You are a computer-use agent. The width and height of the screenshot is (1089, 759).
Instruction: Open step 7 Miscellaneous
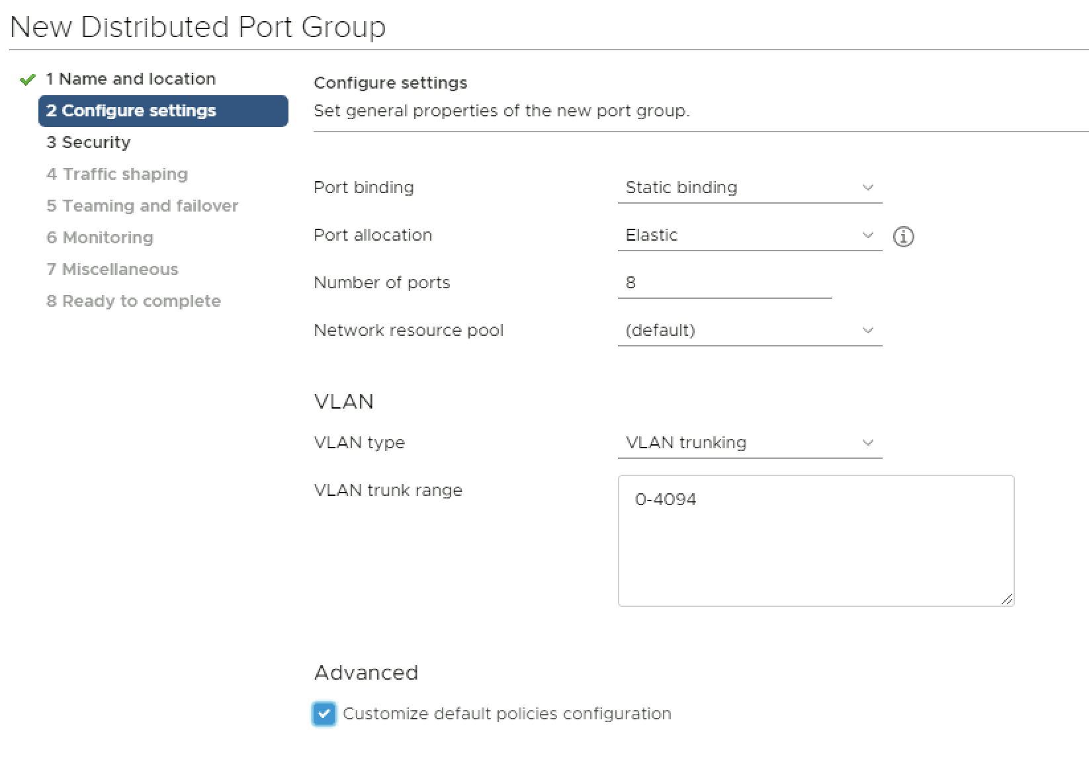coord(112,270)
